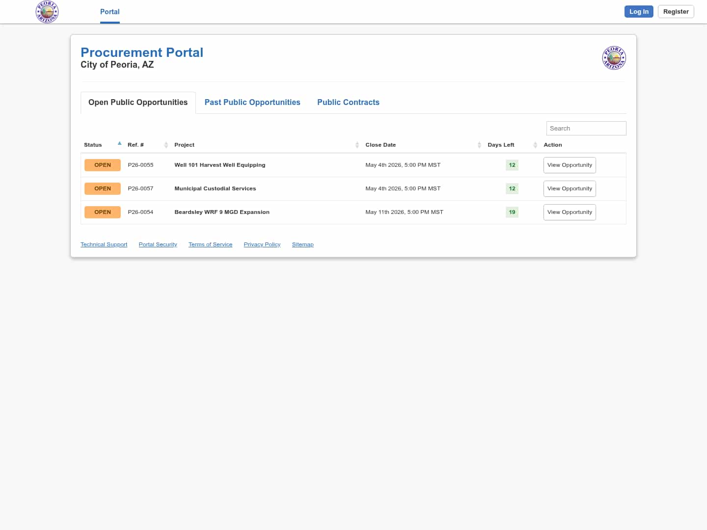Viewport: 707px width, 530px height.
Task: Sort by Project column arrows
Action: point(357,145)
